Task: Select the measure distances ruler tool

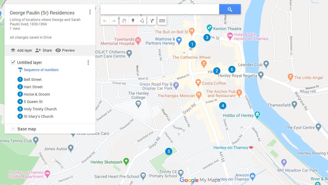Action: 162,21
